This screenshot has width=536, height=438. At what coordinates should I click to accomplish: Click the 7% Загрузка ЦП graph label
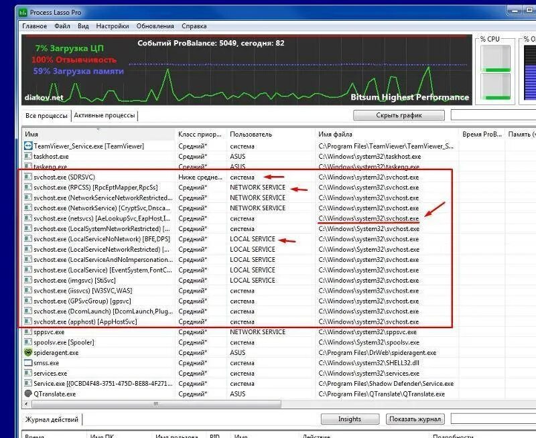(70, 48)
